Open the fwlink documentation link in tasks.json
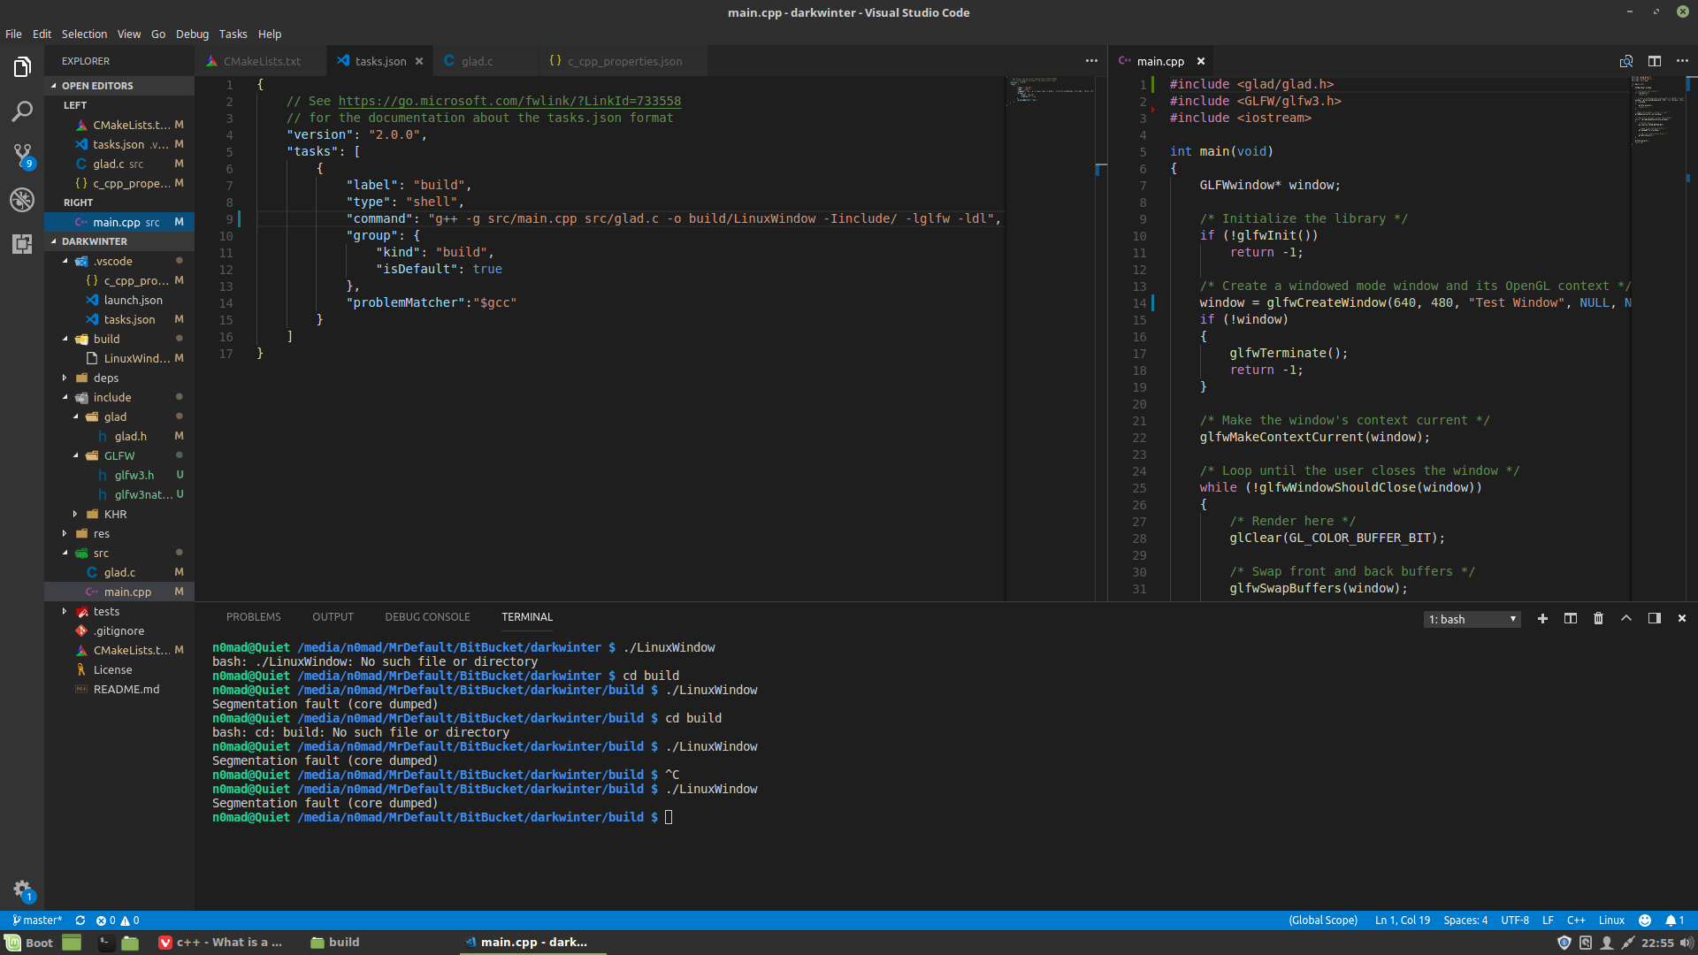 tap(509, 101)
